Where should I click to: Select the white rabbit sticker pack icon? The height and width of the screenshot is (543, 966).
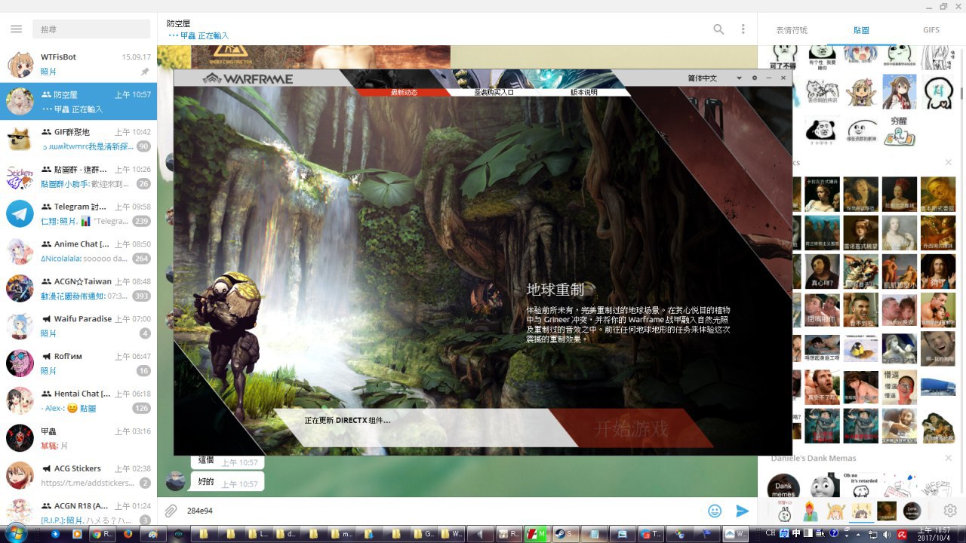click(x=785, y=512)
